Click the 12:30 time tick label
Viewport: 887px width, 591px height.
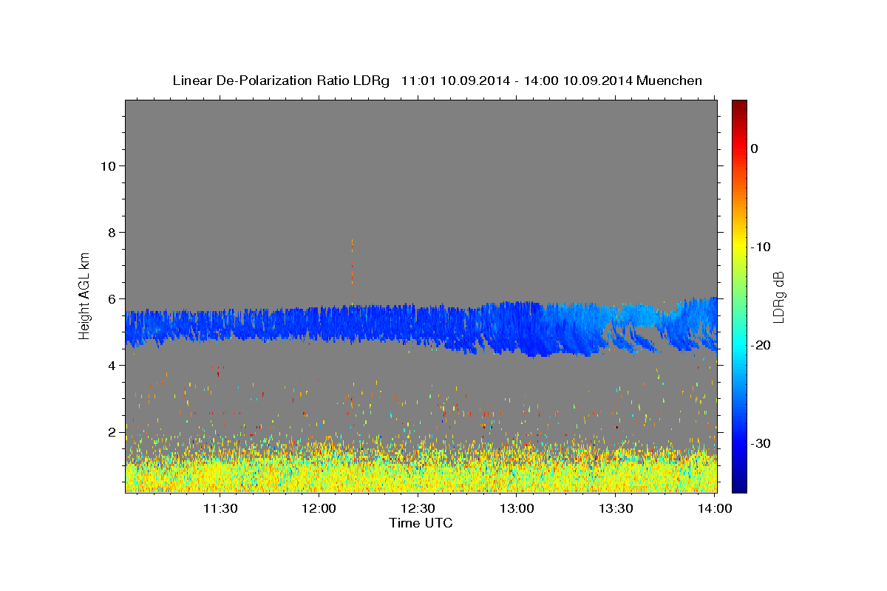click(x=418, y=508)
